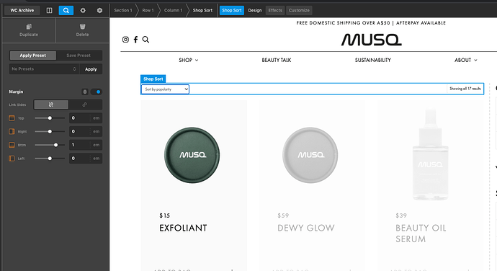497x271 pixels.
Task: Click the blue inspector magnifier icon
Action: pyautogui.click(x=66, y=11)
